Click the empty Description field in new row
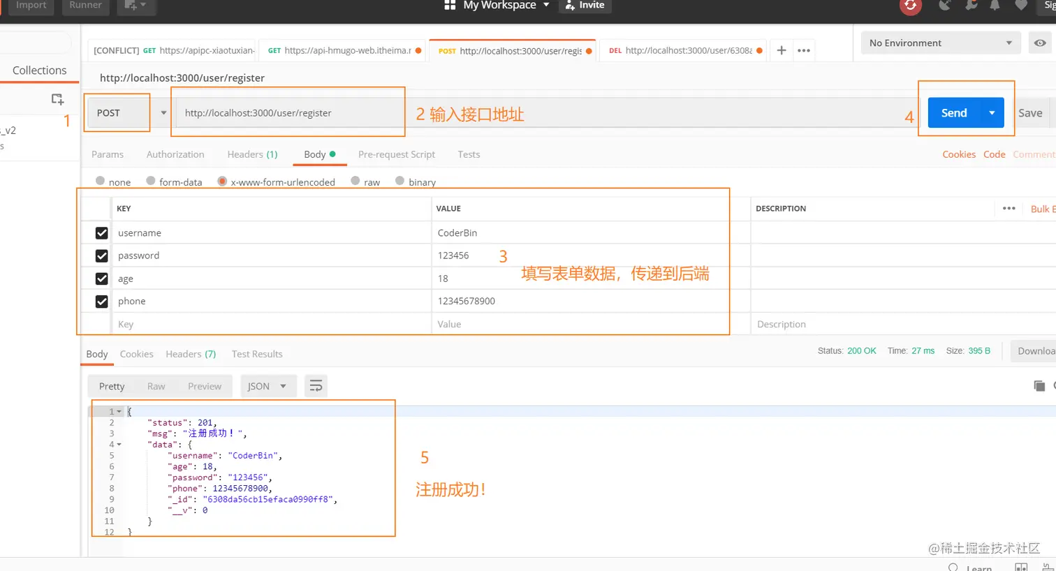1056x571 pixels. pos(904,324)
